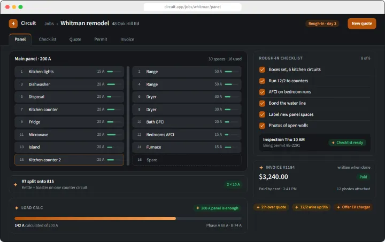Click the Circuit lightning bolt logo

(13, 24)
